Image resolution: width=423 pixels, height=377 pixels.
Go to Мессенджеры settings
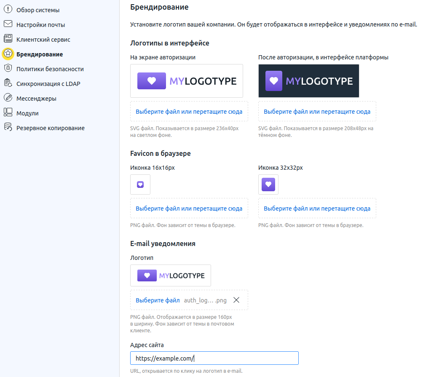[x=36, y=99]
